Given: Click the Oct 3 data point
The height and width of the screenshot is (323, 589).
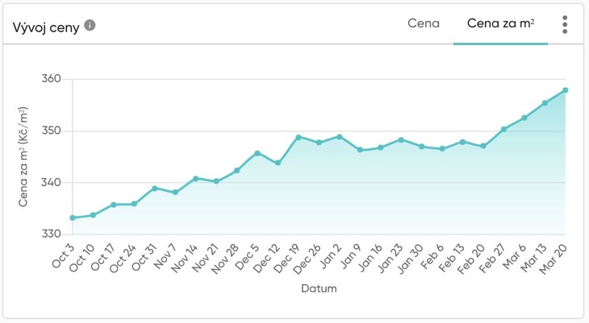Looking at the screenshot, I should point(73,217).
